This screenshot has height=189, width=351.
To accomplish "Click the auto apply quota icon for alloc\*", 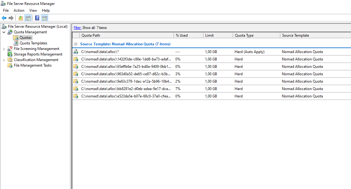I will (76, 52).
